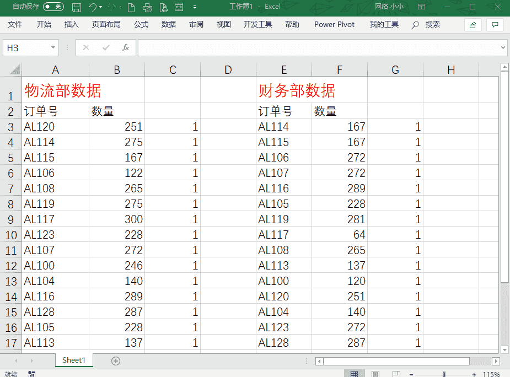Switch to the 插入 ribbon tab
The width and height of the screenshot is (510, 377).
click(71, 24)
